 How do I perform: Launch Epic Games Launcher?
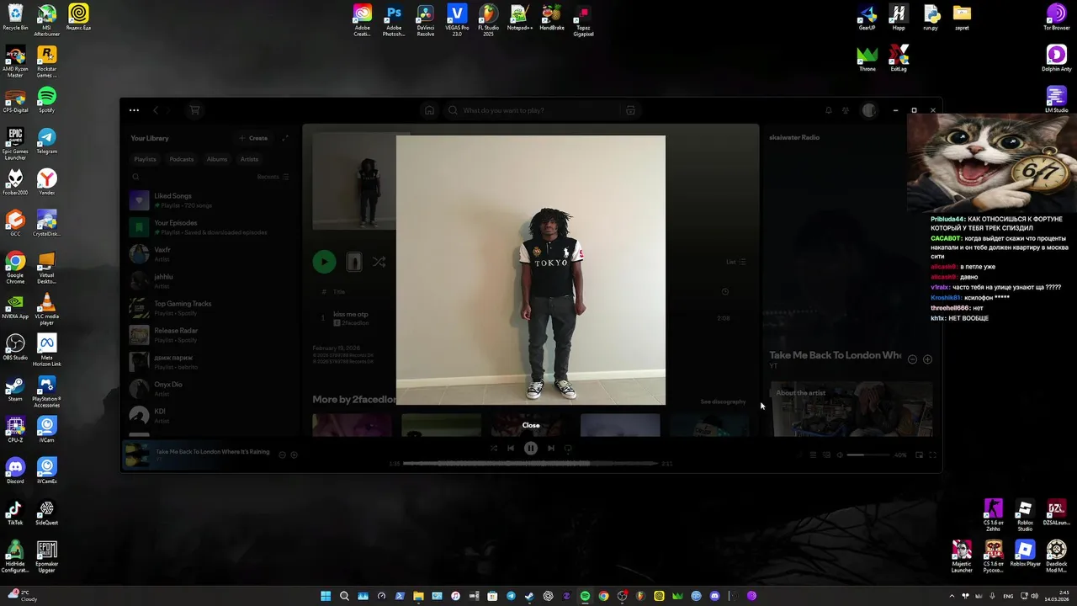[15, 143]
